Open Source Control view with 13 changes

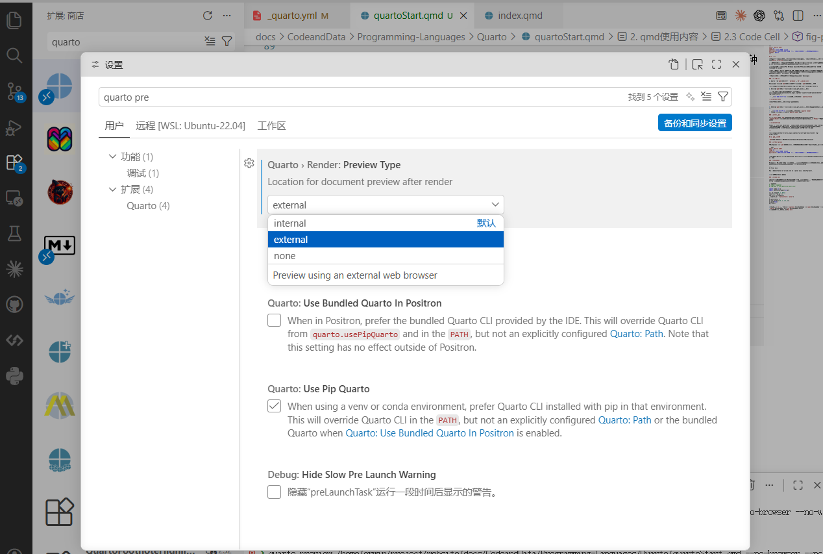pyautogui.click(x=14, y=91)
